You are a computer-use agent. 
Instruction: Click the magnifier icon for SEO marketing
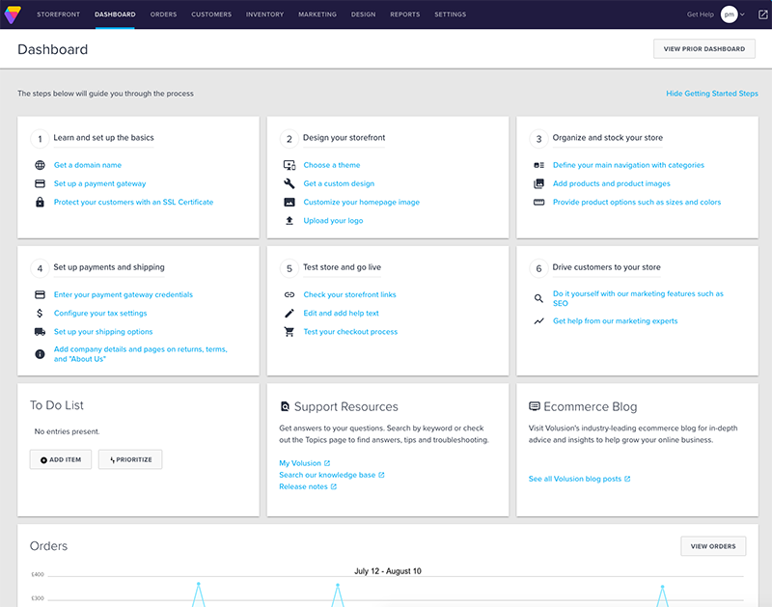click(x=538, y=298)
